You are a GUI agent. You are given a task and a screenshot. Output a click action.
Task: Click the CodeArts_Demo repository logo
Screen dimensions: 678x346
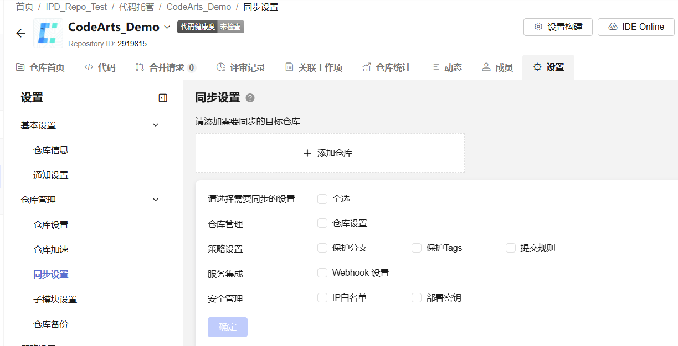[48, 33]
